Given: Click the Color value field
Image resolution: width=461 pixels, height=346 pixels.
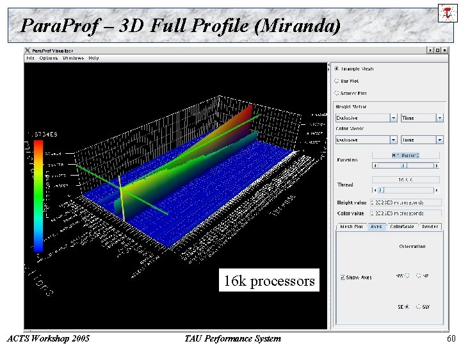Looking at the screenshot, I should click(x=406, y=213).
